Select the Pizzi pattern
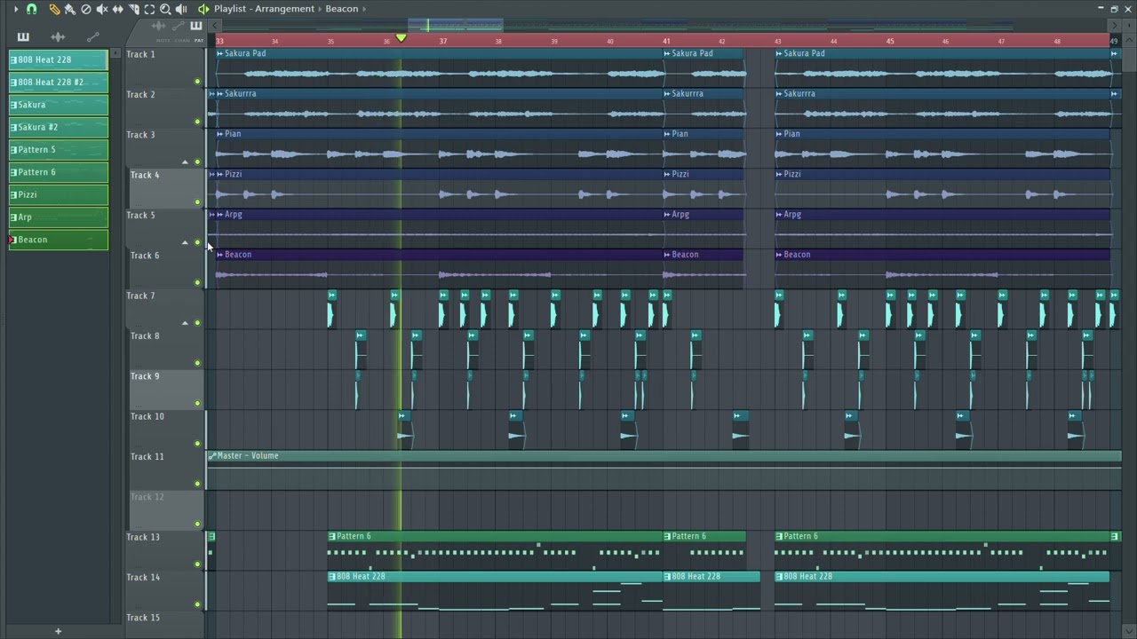This screenshot has width=1137, height=639. click(x=59, y=194)
